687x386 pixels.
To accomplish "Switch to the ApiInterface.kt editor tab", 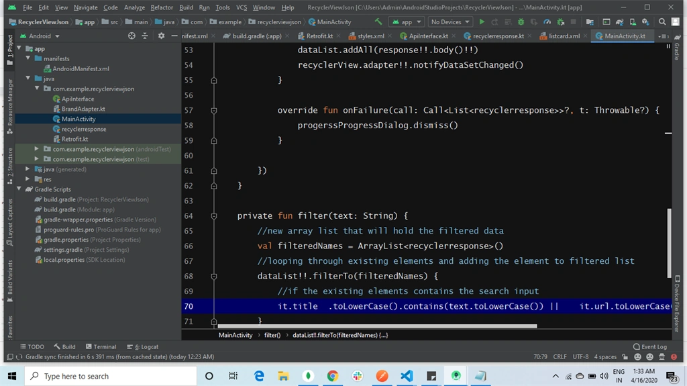I will [x=428, y=36].
